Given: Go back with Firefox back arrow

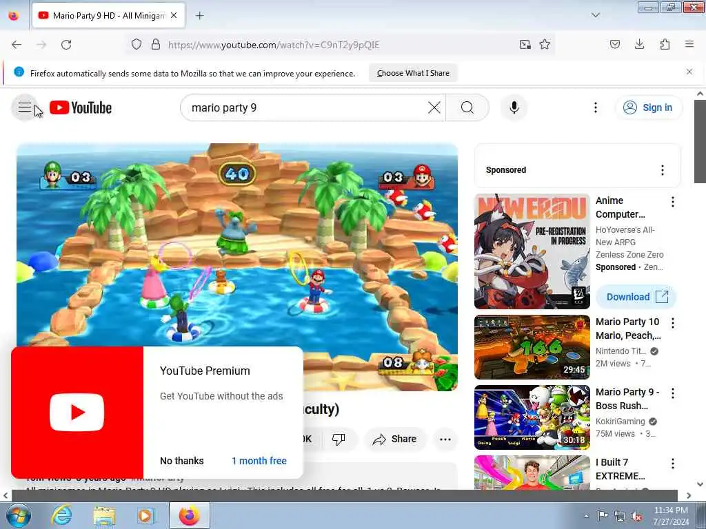Looking at the screenshot, I should pos(17,45).
